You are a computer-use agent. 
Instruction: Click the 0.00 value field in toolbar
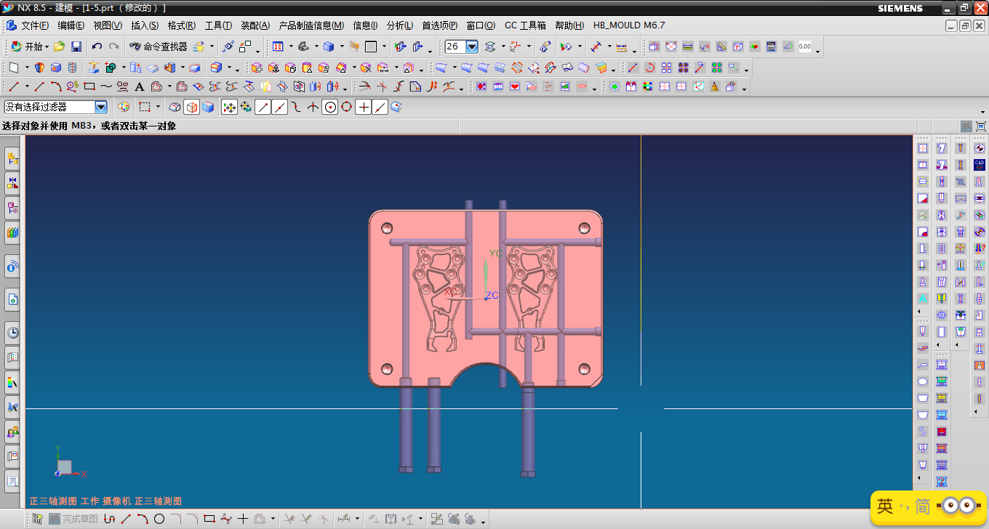(804, 47)
